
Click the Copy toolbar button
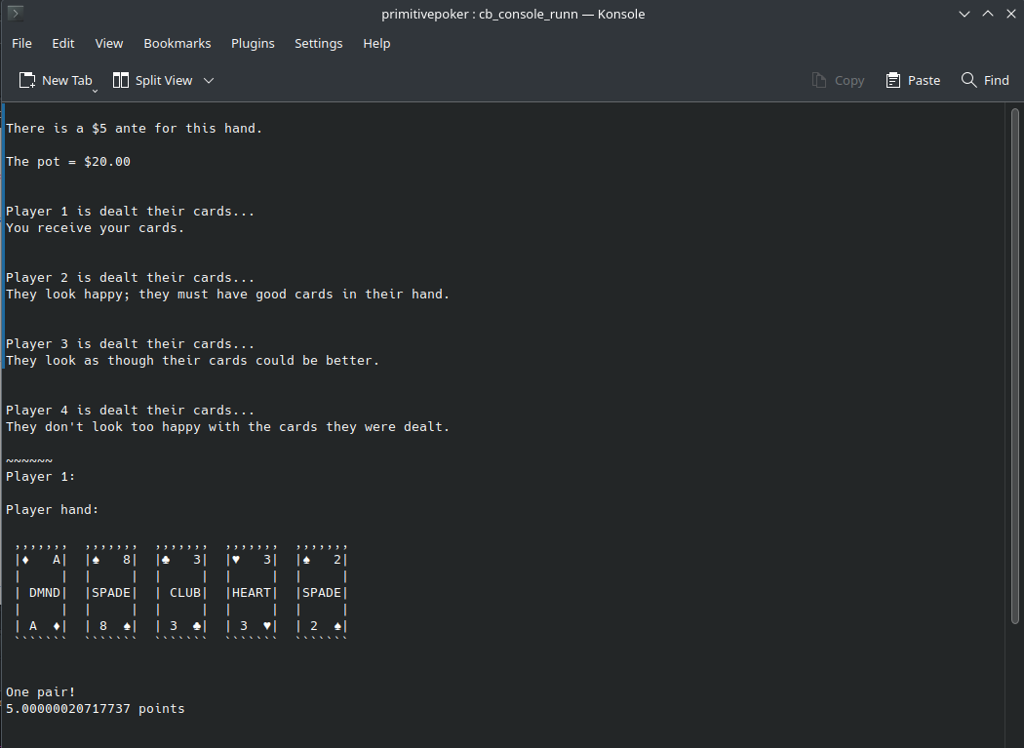[x=838, y=80]
